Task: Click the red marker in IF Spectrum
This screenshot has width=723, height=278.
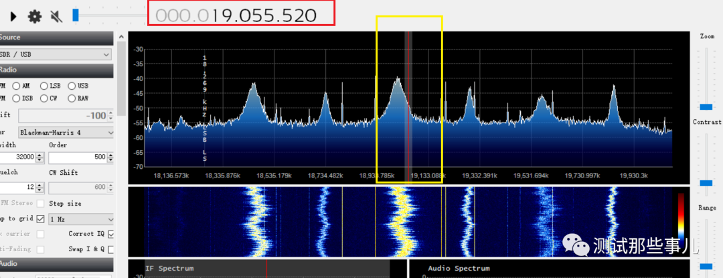Action: [x=266, y=269]
